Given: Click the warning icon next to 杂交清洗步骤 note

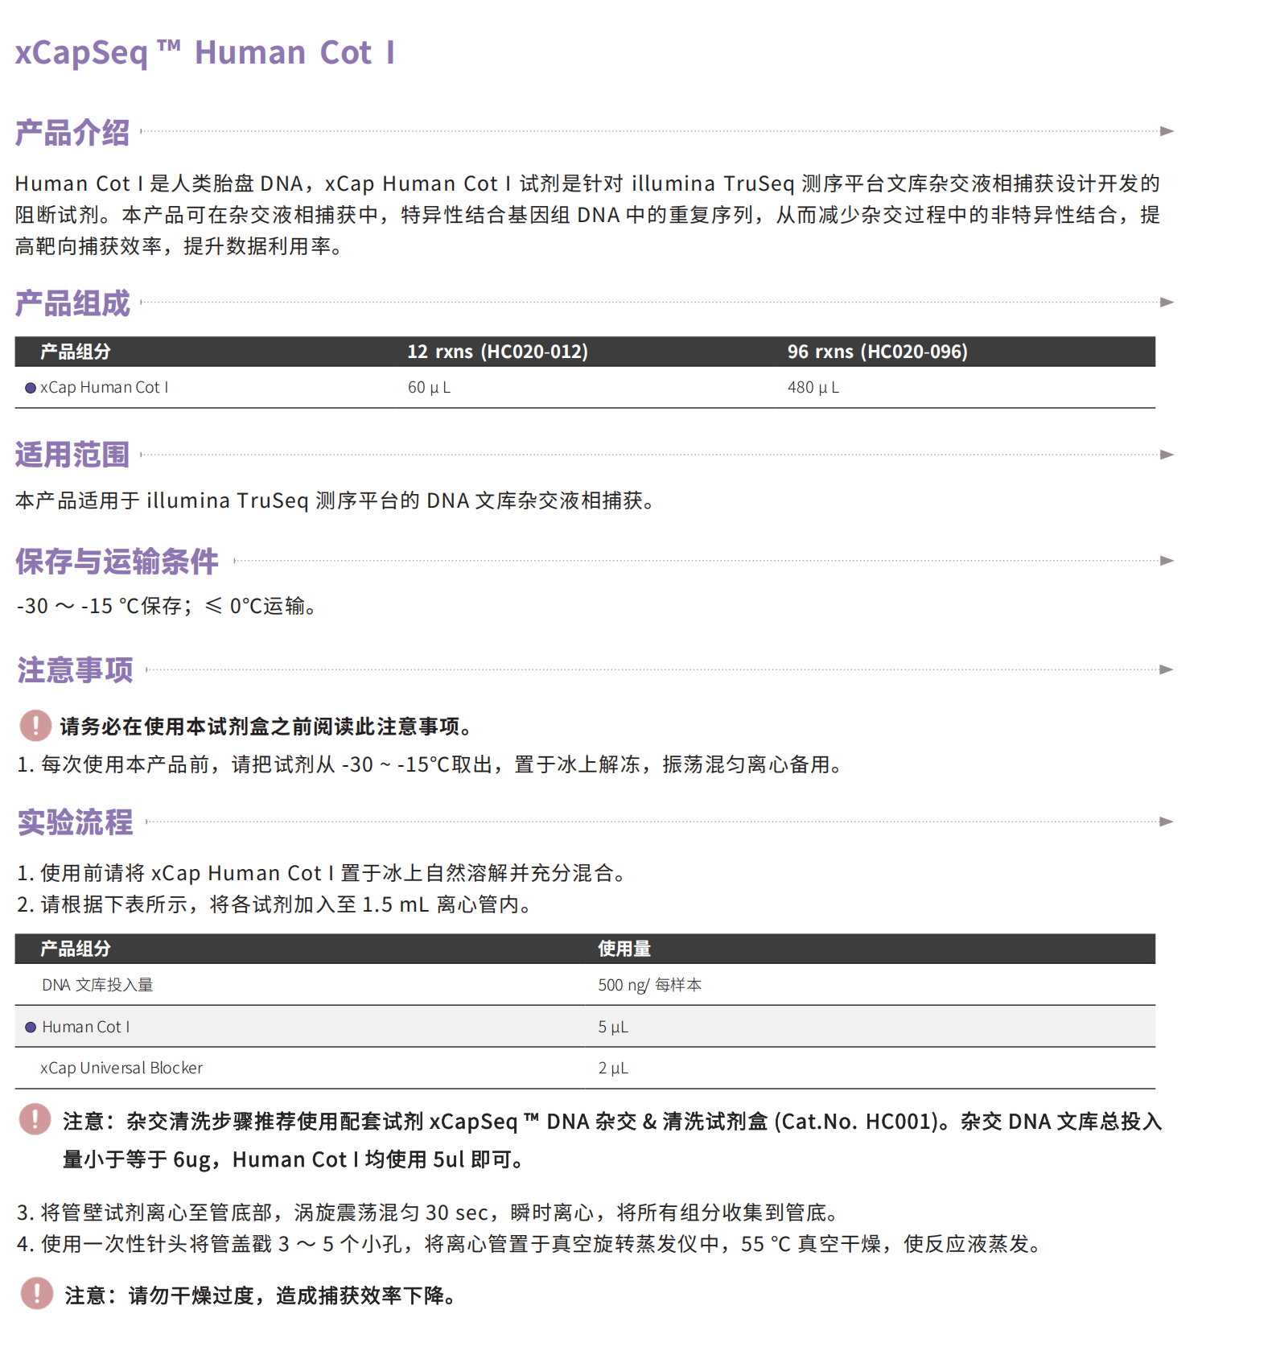Looking at the screenshot, I should [35, 1119].
